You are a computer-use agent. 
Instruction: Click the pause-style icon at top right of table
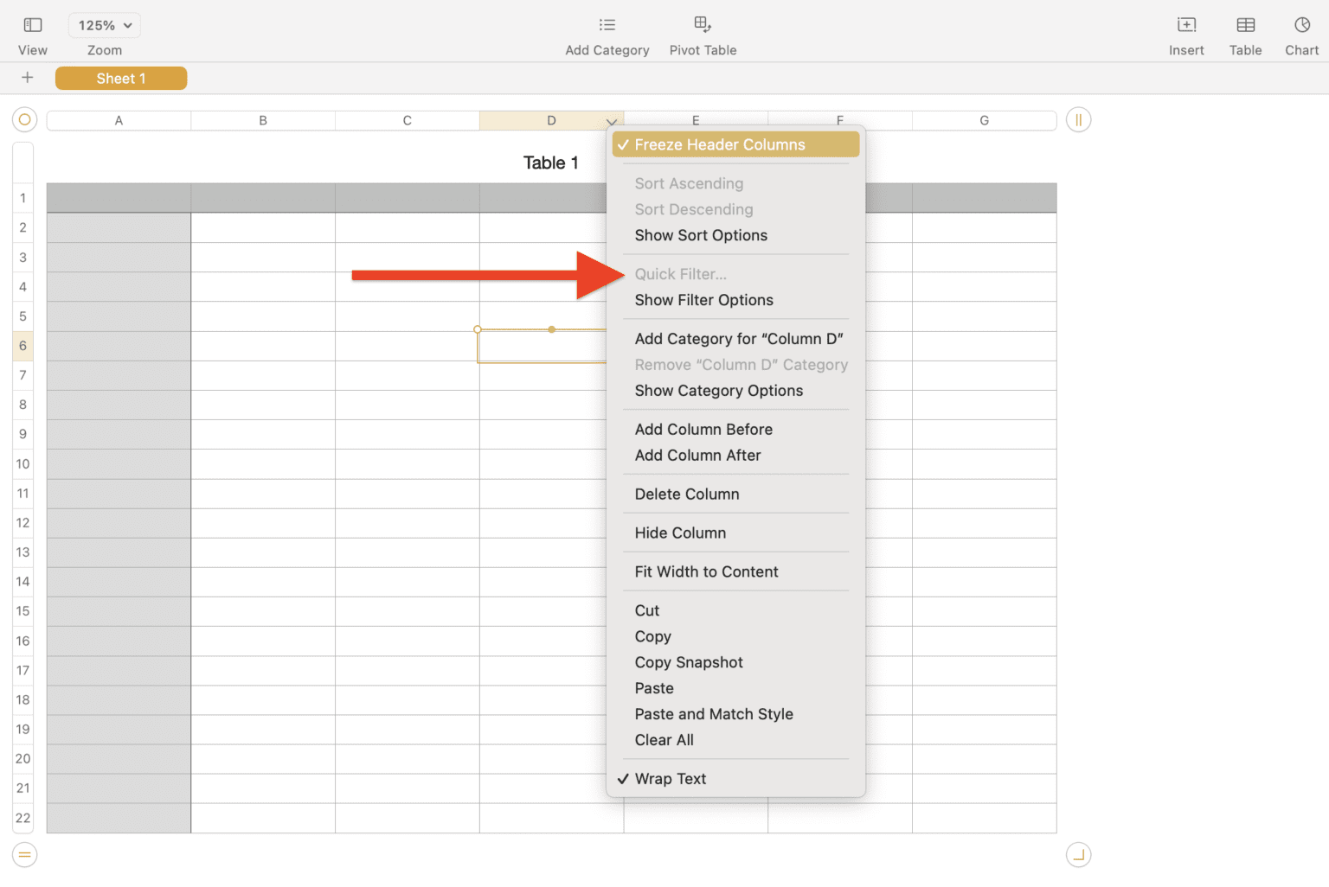(1078, 119)
